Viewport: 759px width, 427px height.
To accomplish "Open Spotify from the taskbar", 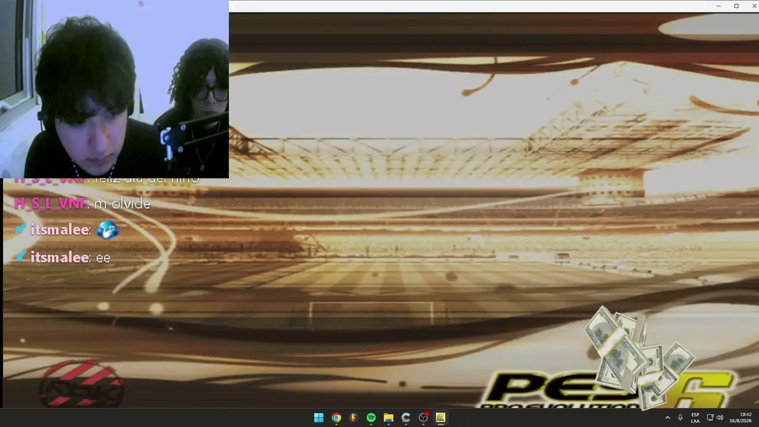I will [371, 418].
